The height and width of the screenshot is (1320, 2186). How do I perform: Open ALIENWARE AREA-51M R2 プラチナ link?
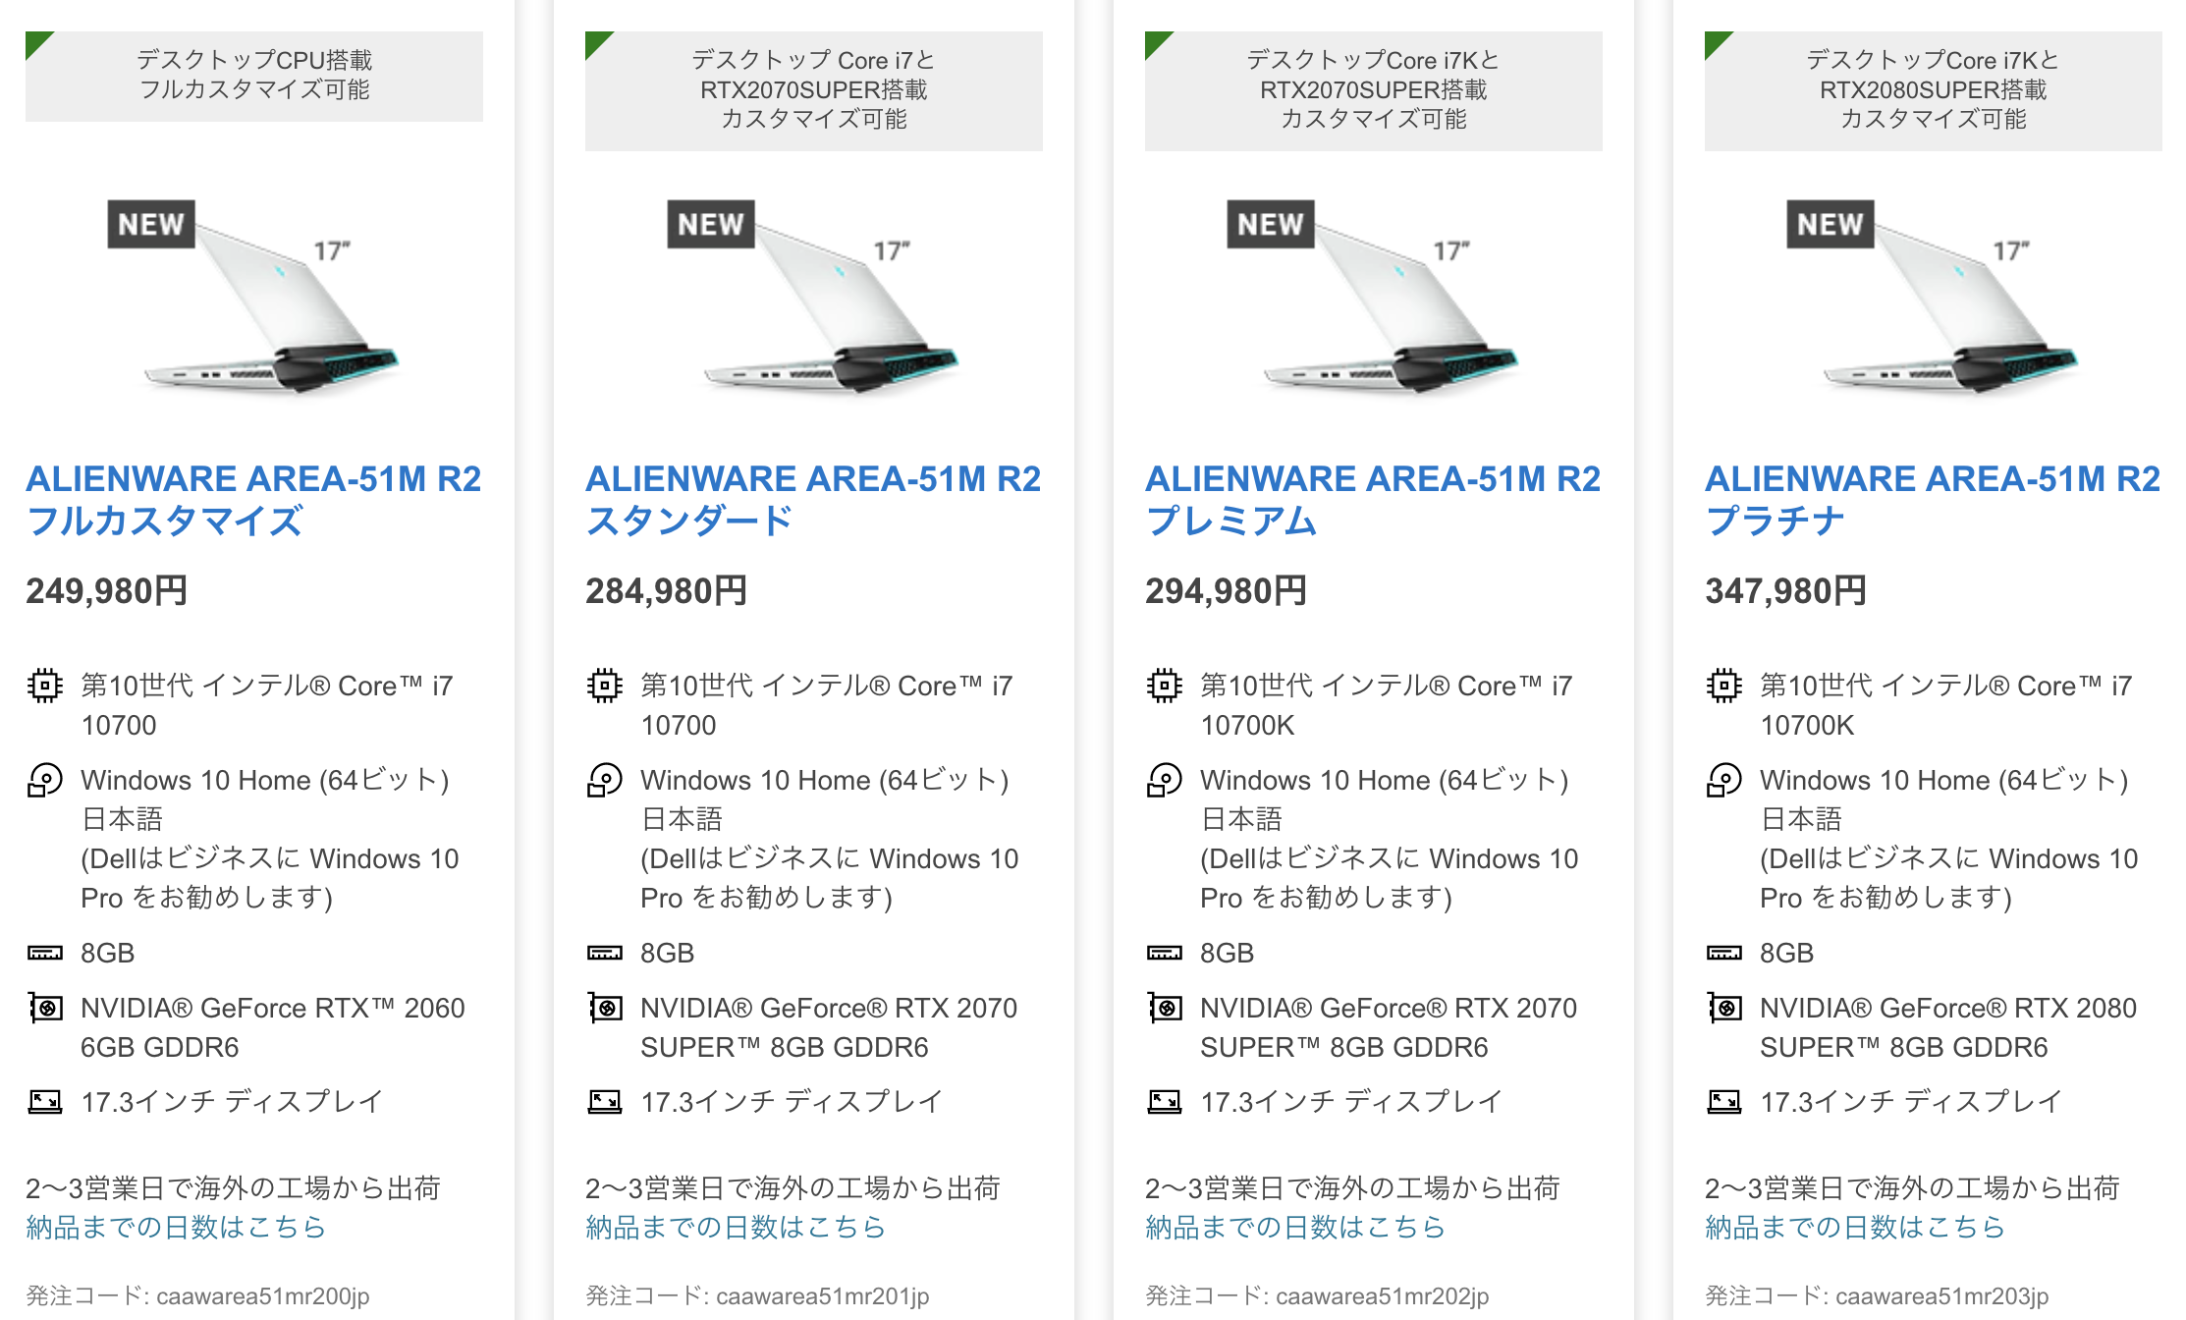coord(1933,500)
